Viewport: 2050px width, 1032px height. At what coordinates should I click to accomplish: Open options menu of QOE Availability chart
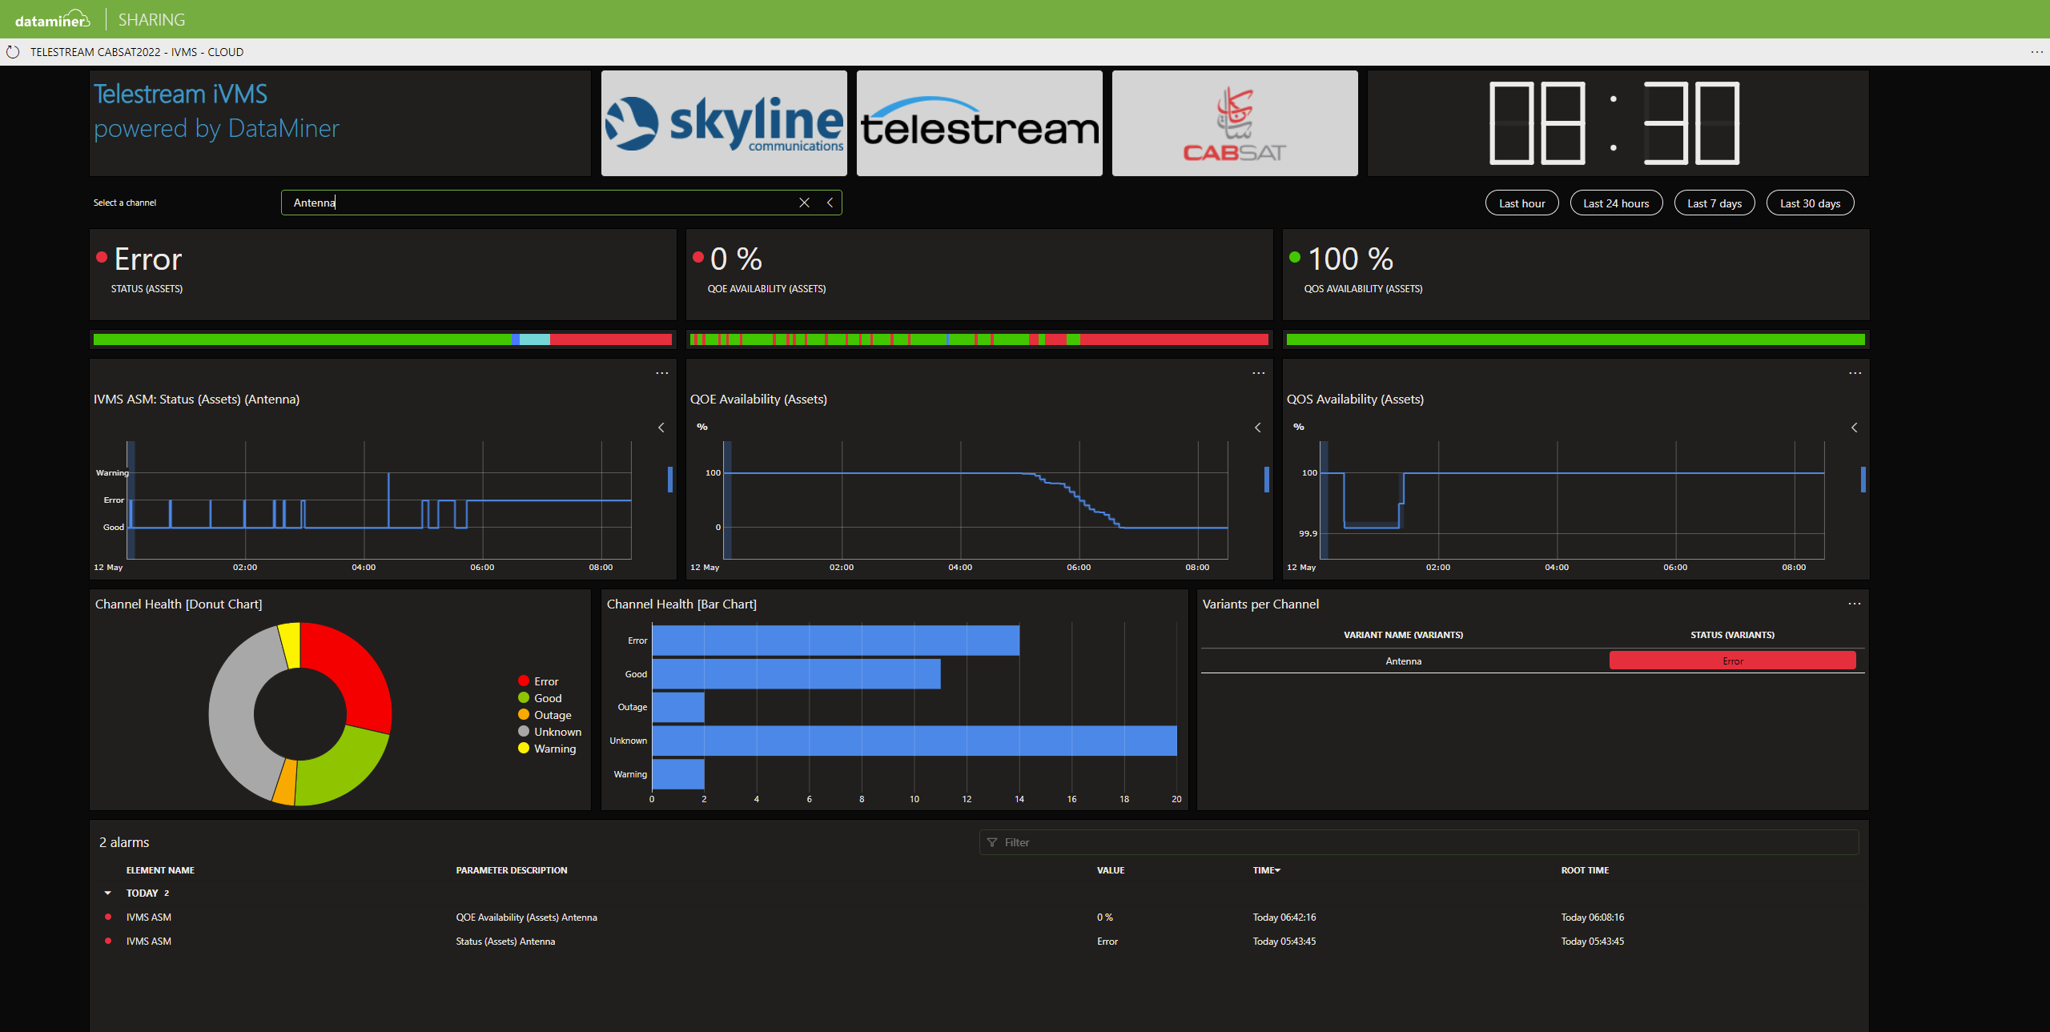pyautogui.click(x=1258, y=373)
